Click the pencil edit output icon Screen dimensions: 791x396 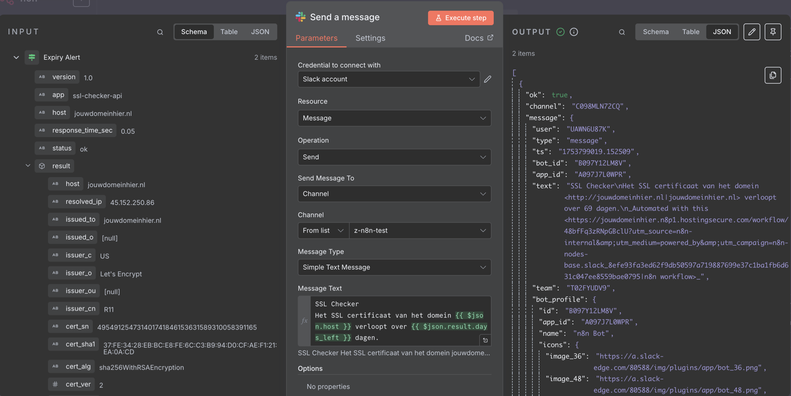click(752, 32)
